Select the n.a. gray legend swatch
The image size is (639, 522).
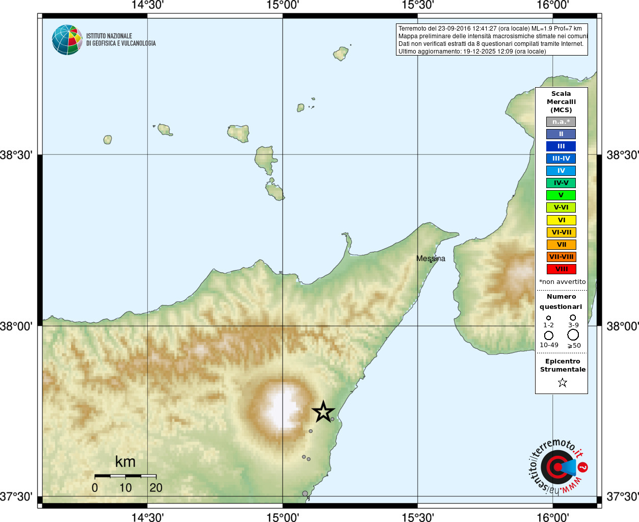[x=561, y=122]
